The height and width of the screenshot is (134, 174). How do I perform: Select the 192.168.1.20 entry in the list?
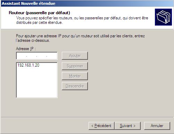[x=28, y=65]
